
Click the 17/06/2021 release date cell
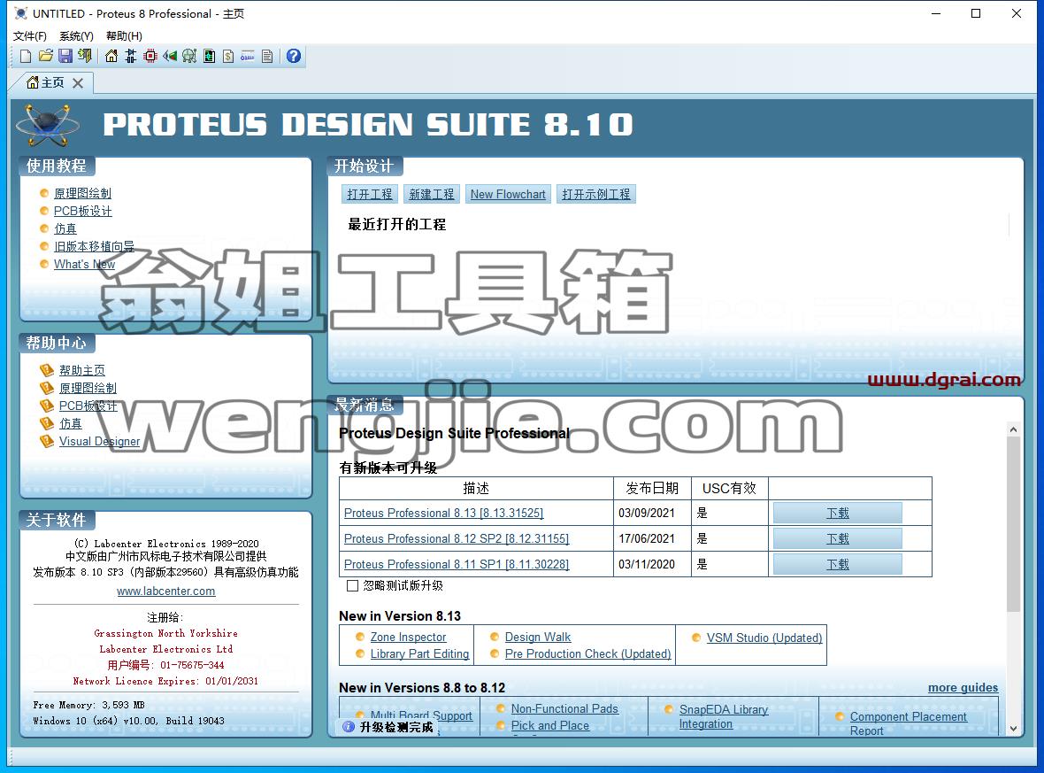(653, 538)
